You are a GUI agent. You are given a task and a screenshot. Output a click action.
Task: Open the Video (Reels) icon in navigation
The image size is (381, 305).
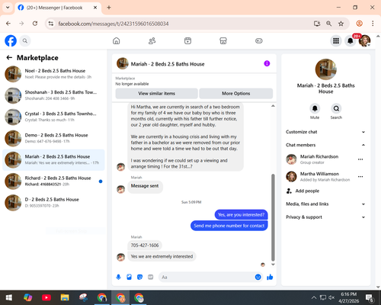(187, 40)
